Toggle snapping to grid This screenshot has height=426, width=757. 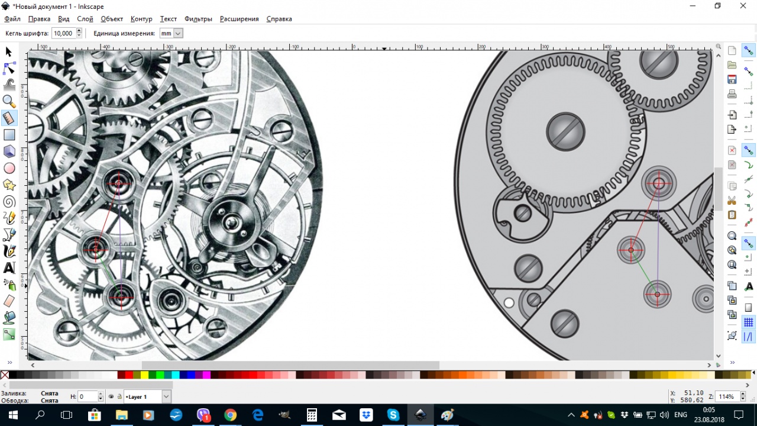coord(748,322)
